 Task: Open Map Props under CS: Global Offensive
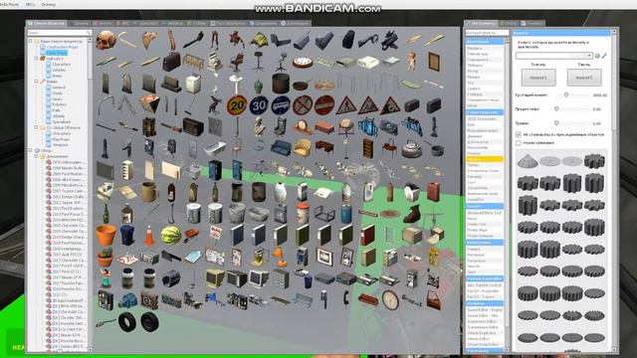pos(61,139)
